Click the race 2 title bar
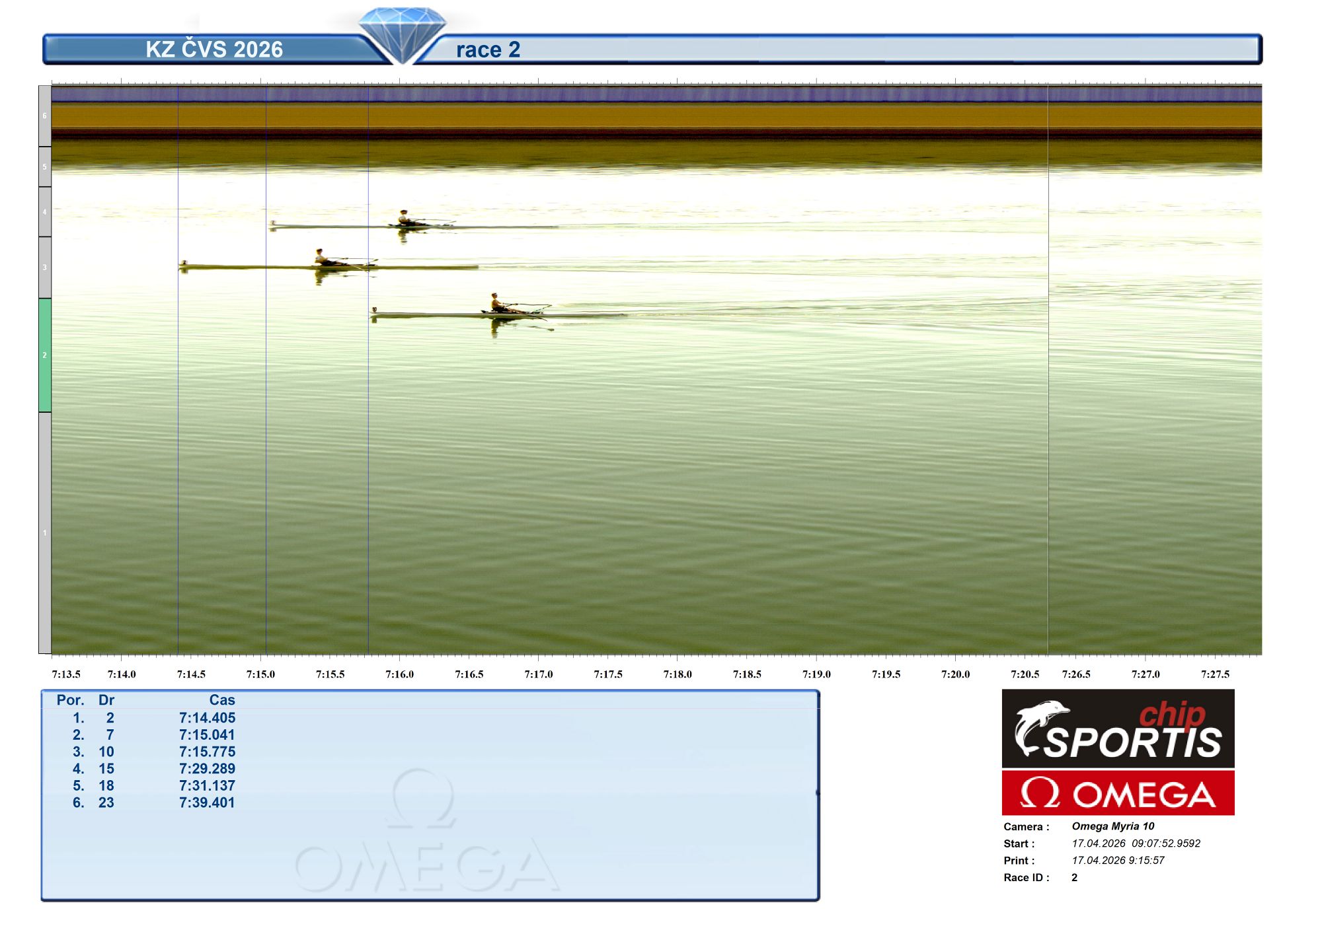Viewport: 1322px width, 934px height. coord(488,50)
